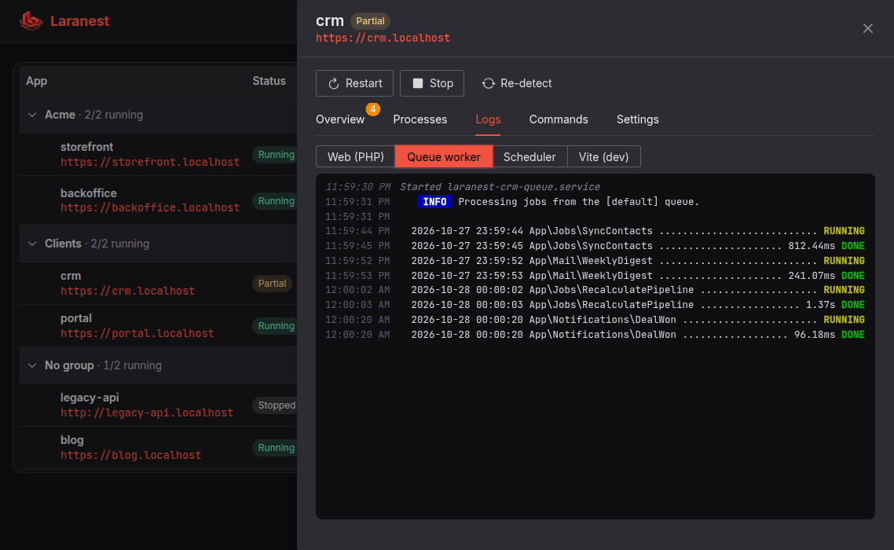This screenshot has width=894, height=550.
Task: Click the Partial badge next to crm title
Action: tap(370, 21)
